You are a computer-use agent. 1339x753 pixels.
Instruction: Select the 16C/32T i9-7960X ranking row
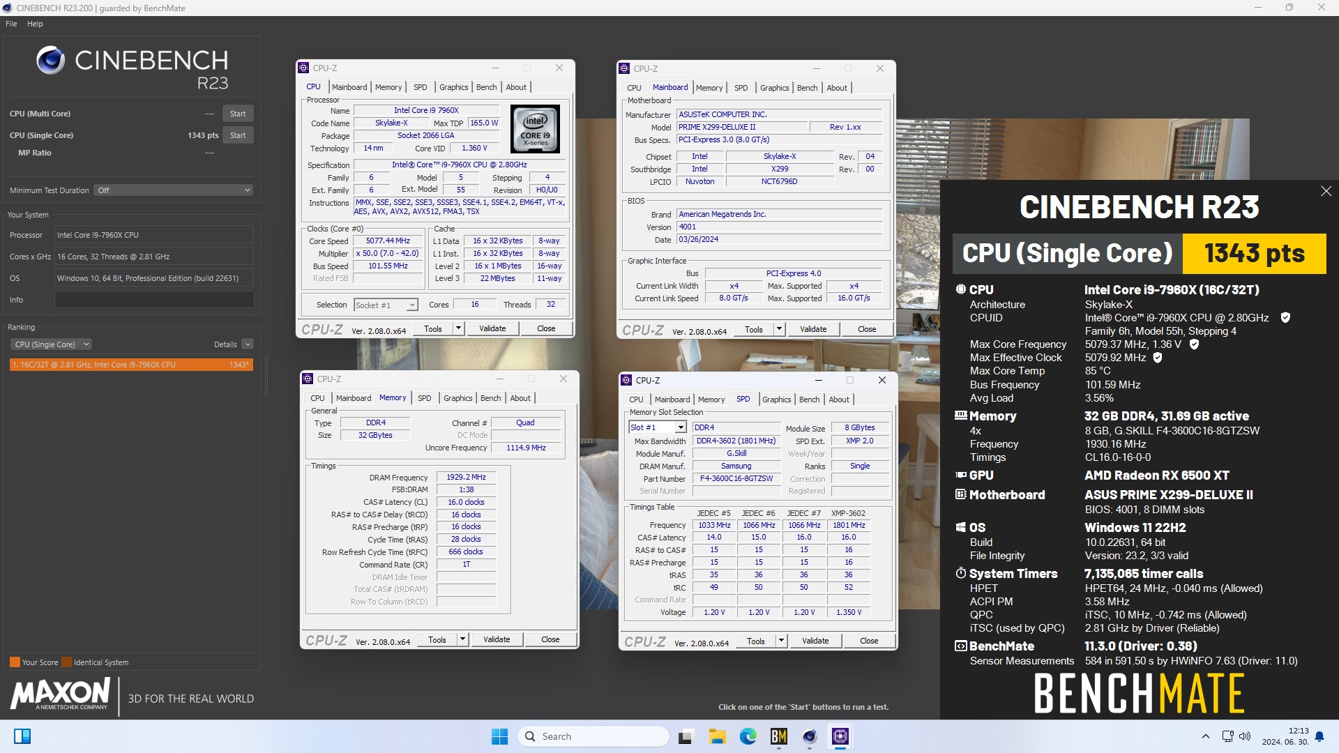[131, 365]
